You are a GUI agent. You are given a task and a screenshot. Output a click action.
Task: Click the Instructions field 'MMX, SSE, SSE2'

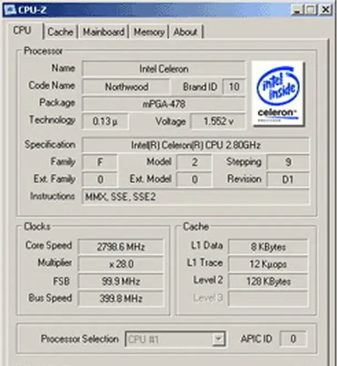pyautogui.click(x=196, y=197)
